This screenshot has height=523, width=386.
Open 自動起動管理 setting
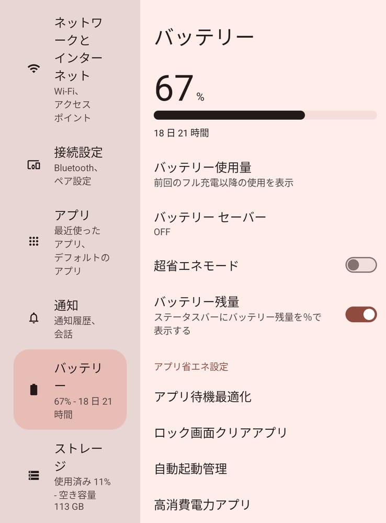coord(190,469)
